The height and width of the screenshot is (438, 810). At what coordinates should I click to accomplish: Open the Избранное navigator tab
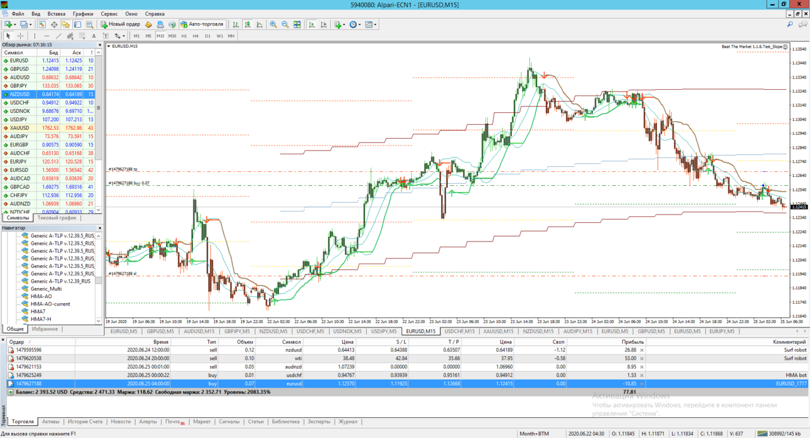pyautogui.click(x=45, y=329)
